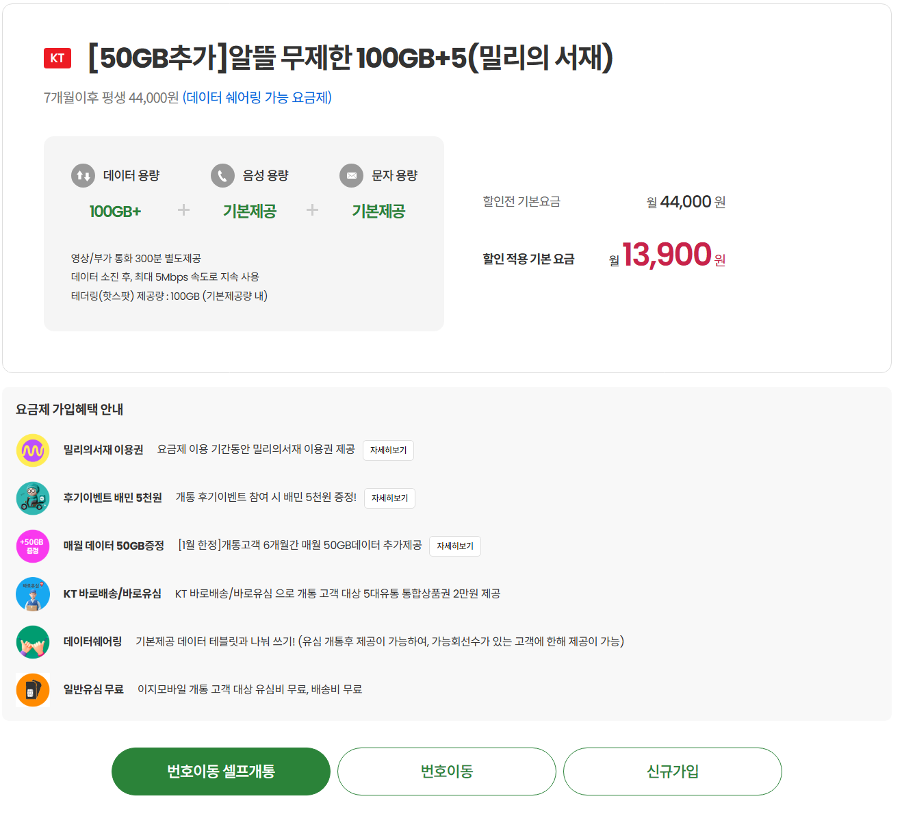
Task: Click the Millie's Library yellow icon
Action: (33, 450)
